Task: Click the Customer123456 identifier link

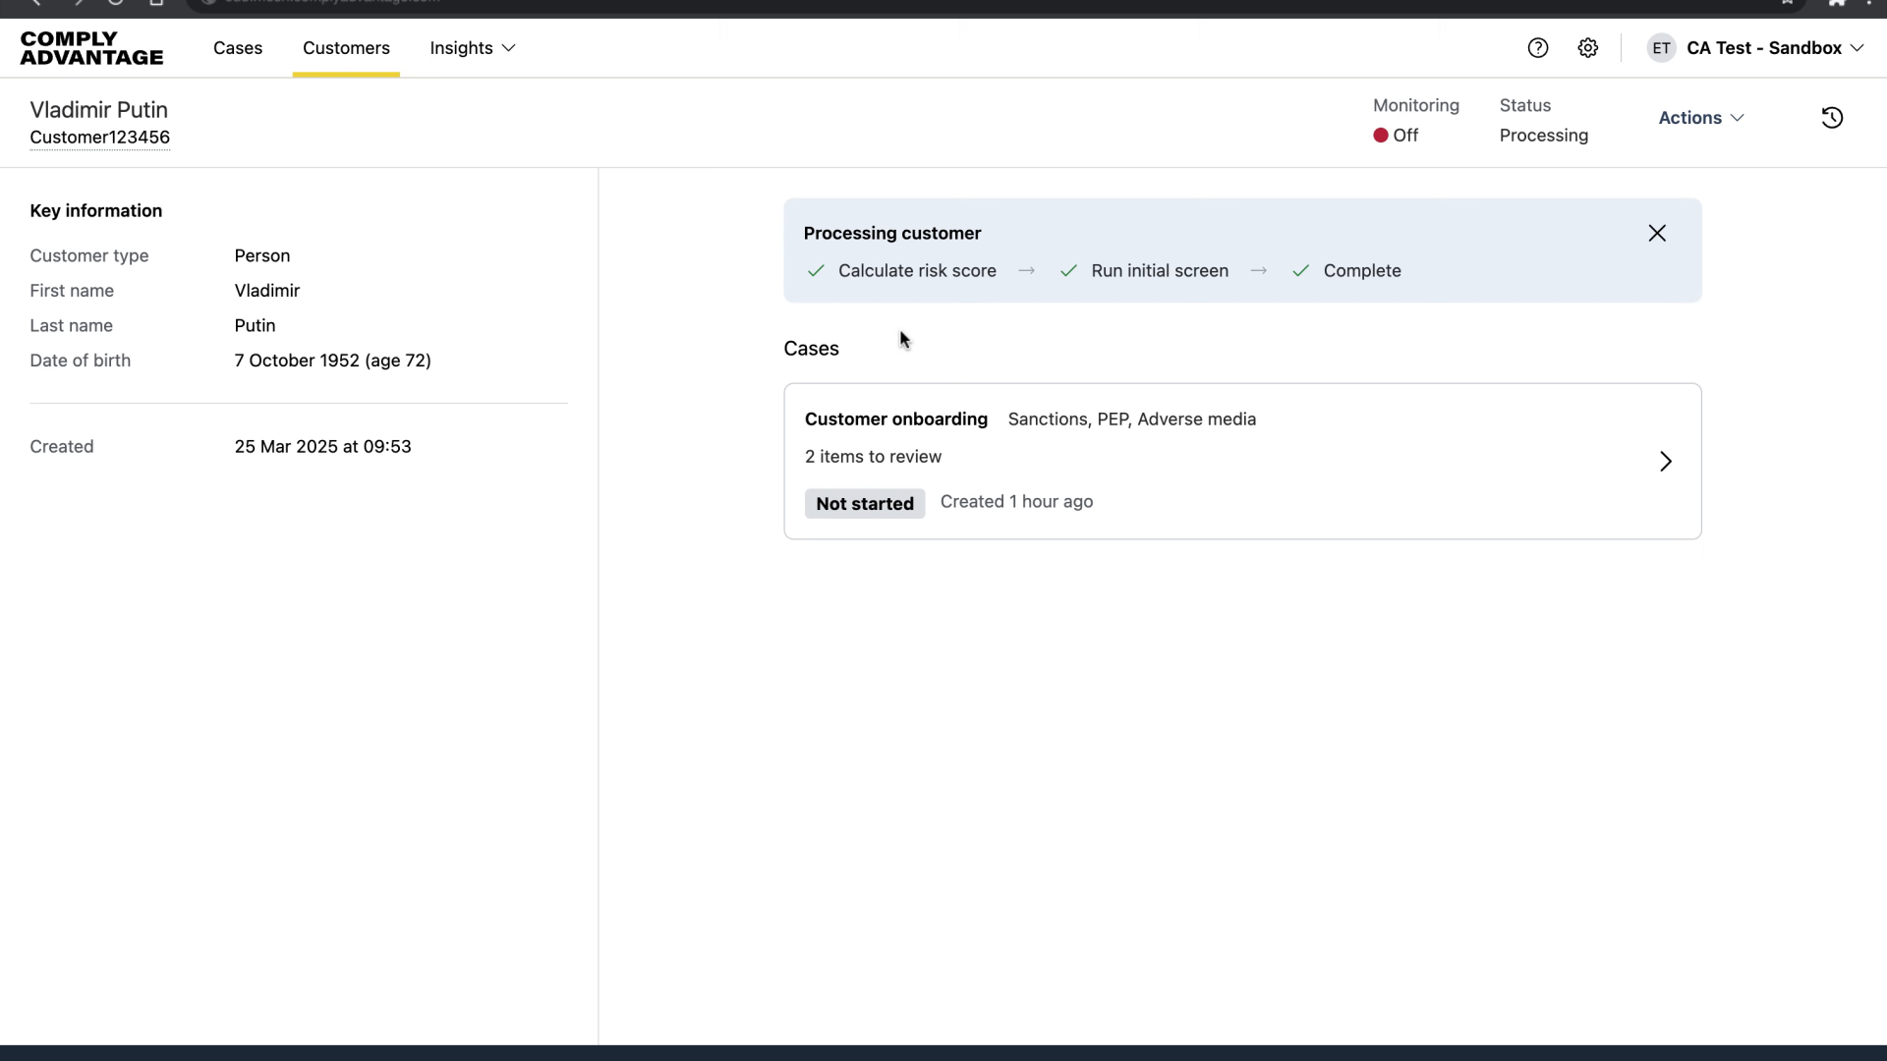Action: [x=99, y=138]
